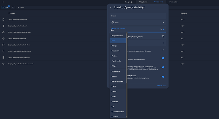
Task: Switch to the Integracje tab
Action: 129,2
